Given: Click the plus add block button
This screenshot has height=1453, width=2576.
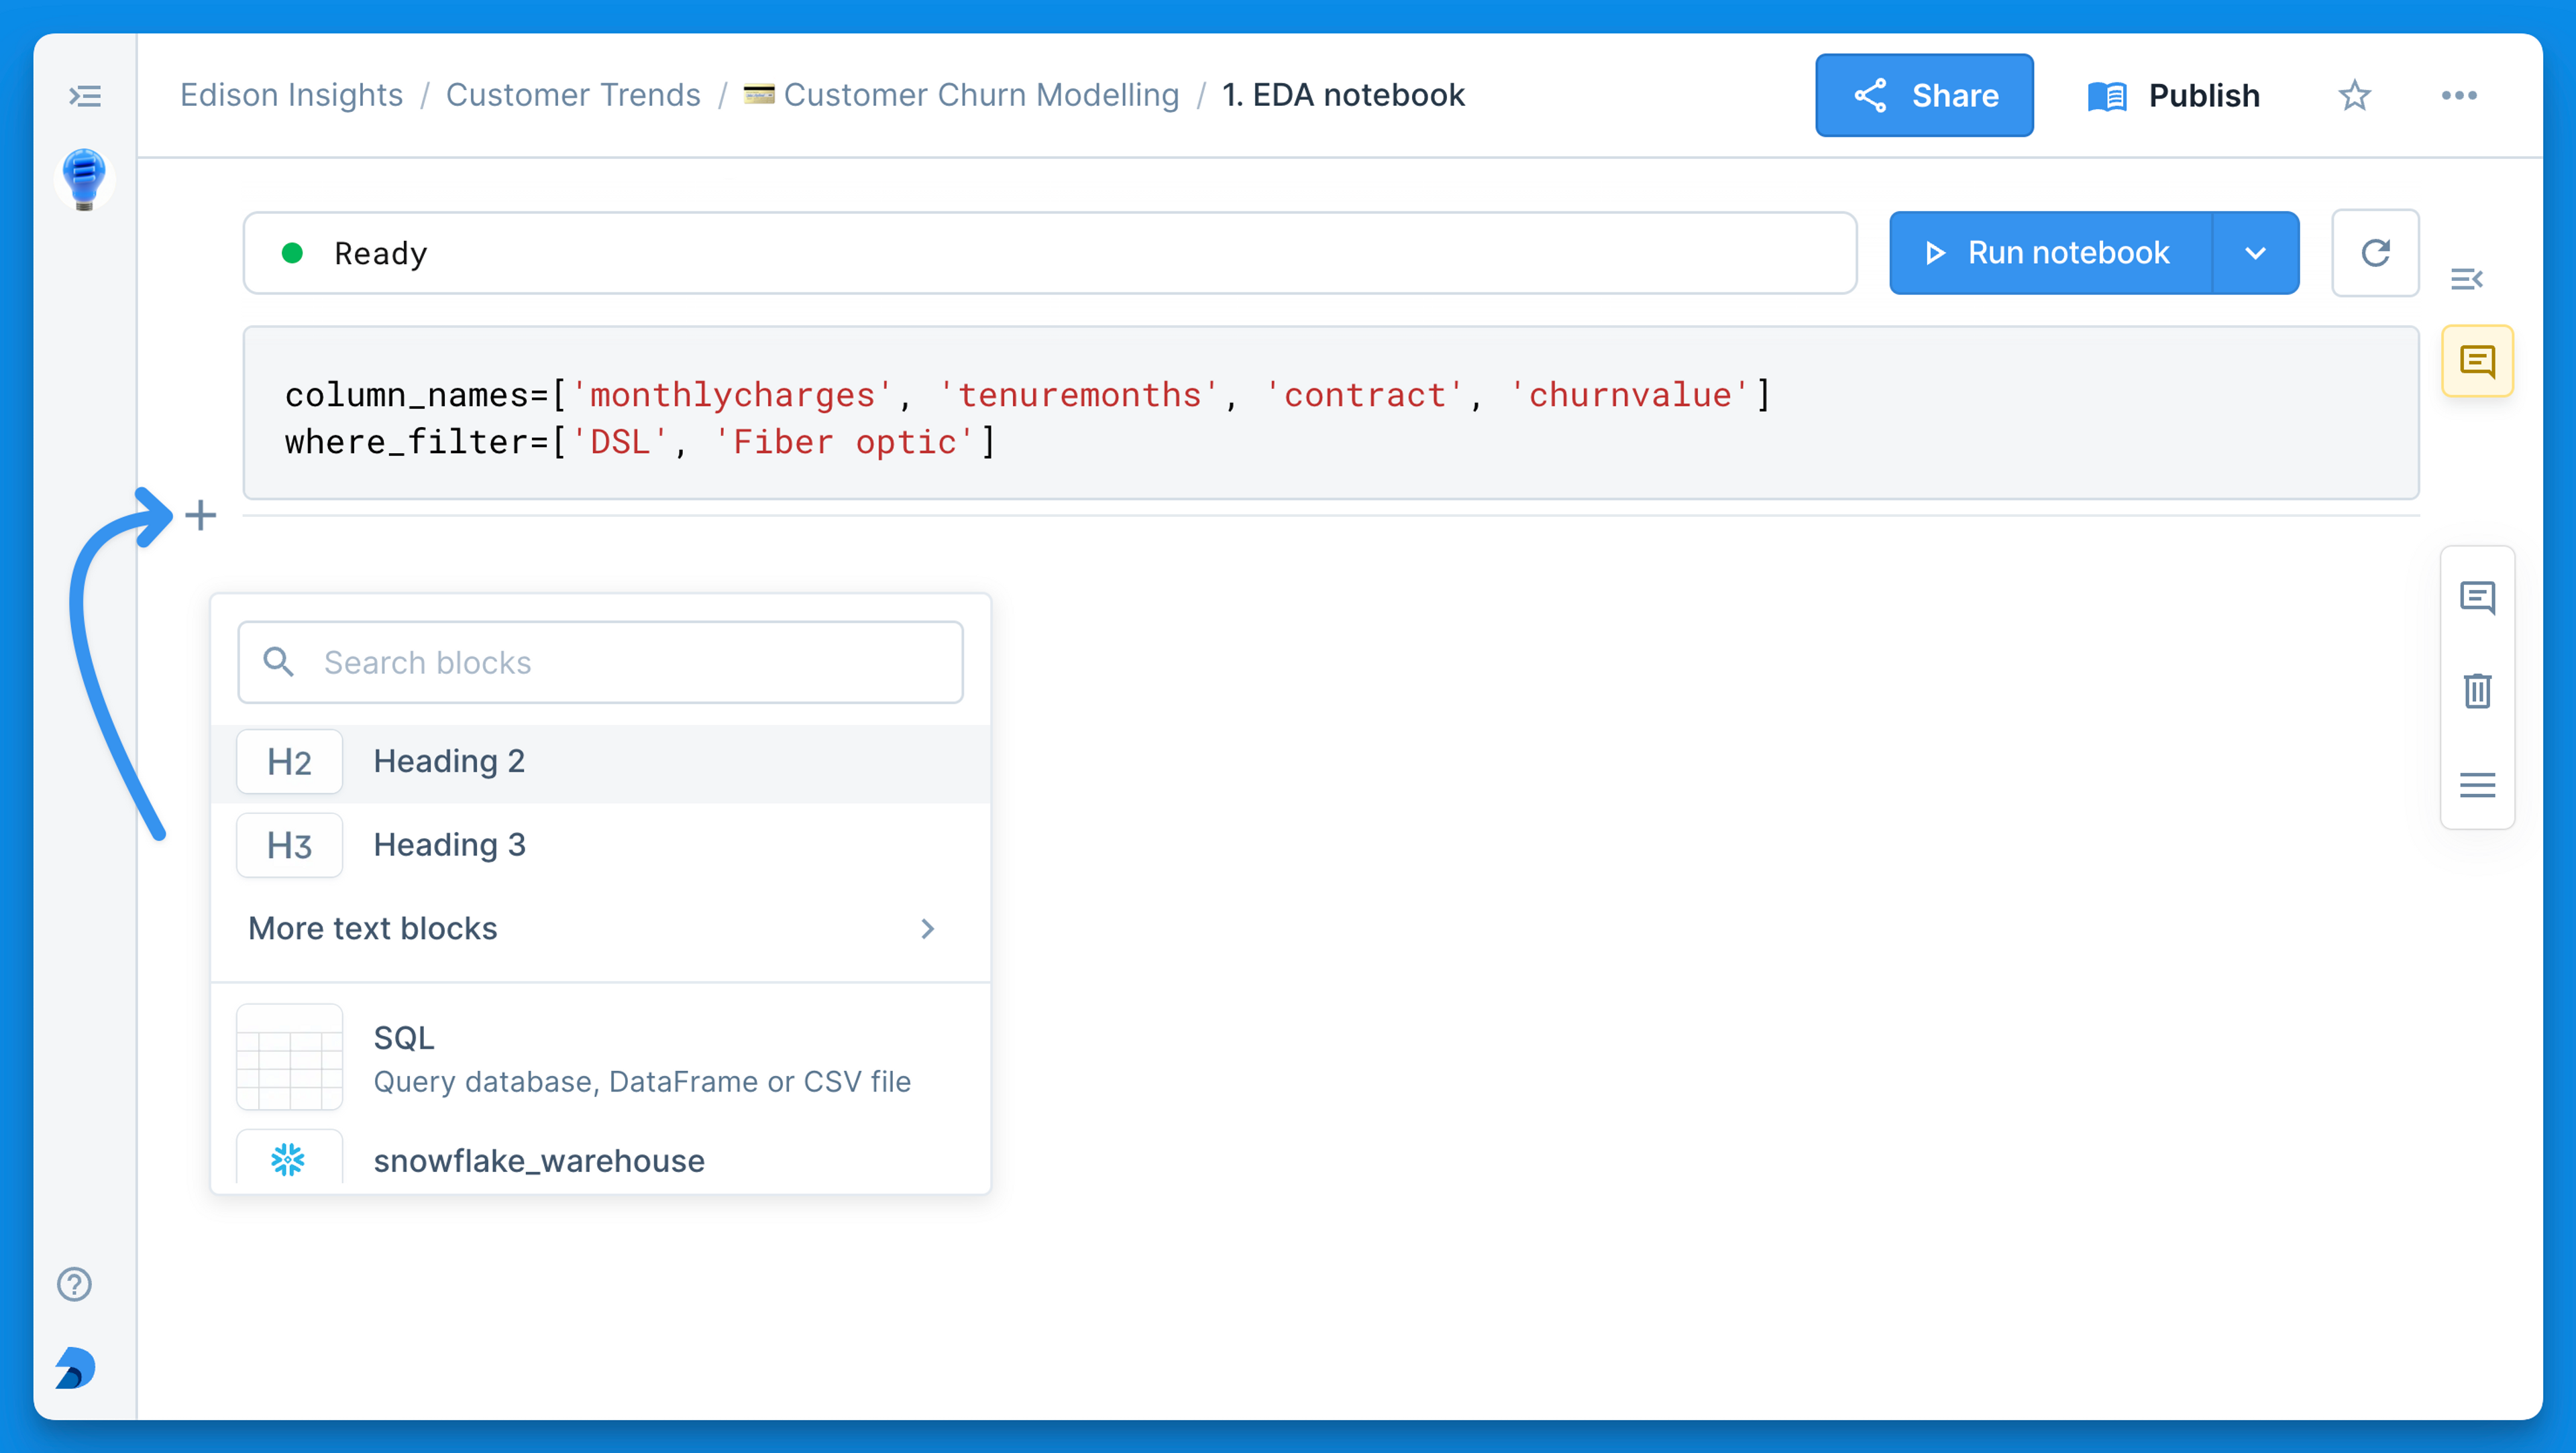Looking at the screenshot, I should point(201,516).
